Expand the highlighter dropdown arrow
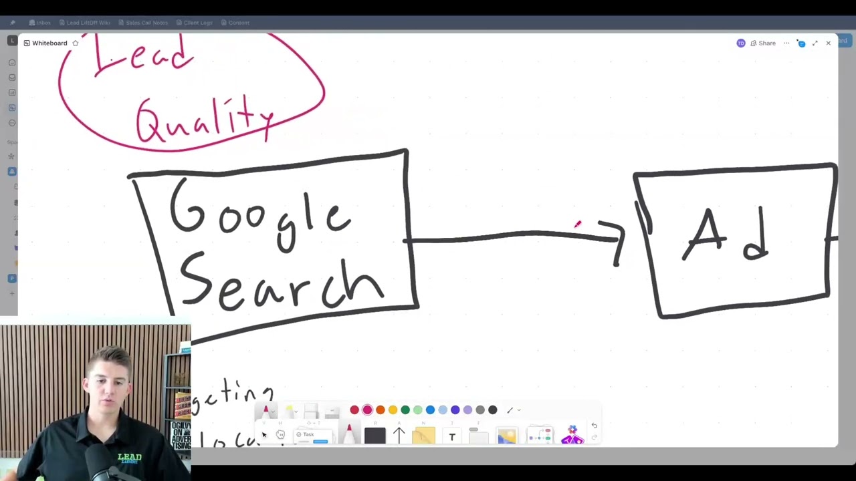 [x=296, y=412]
